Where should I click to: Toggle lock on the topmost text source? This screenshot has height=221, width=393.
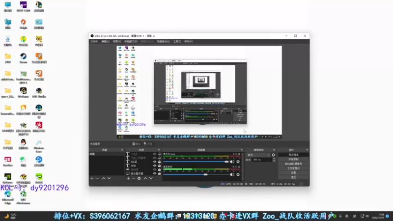(159, 154)
